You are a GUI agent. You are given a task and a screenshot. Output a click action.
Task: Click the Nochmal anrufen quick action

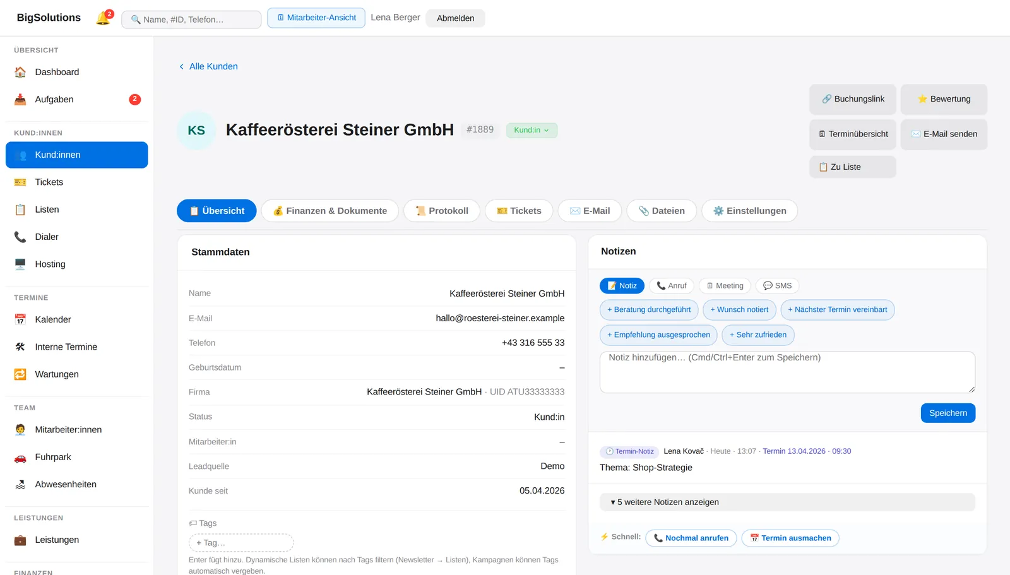(x=691, y=538)
